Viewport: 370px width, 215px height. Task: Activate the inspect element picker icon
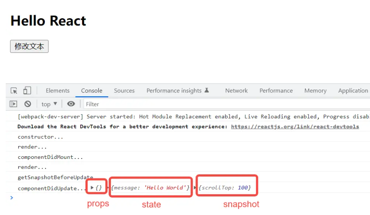pyautogui.click(x=14, y=91)
